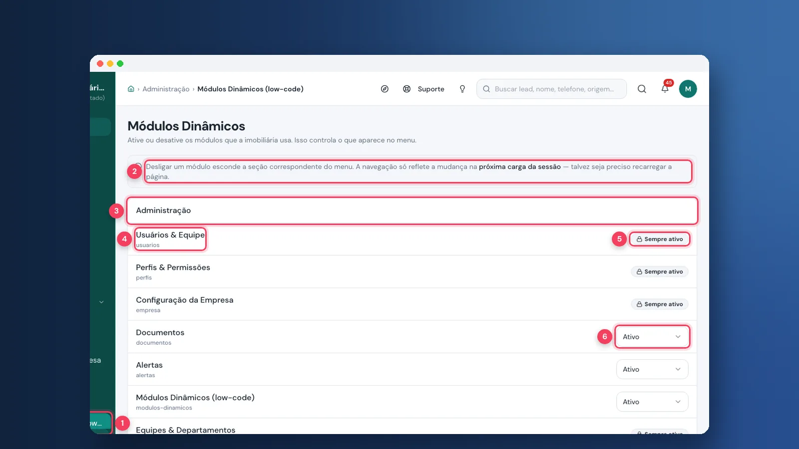The width and height of the screenshot is (799, 449).
Task: Focus the Buscar lead search field
Action: (x=551, y=89)
